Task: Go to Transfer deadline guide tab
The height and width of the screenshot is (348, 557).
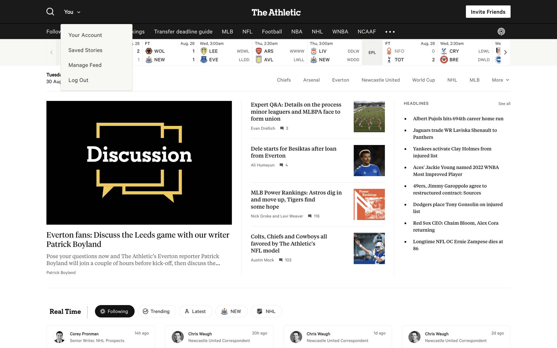Action: [183, 32]
